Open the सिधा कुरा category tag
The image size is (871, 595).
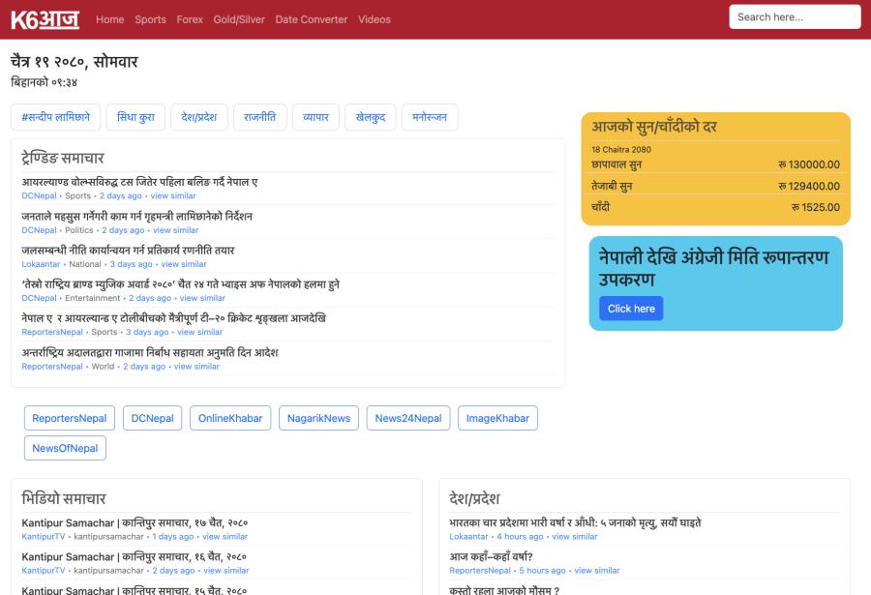135,117
